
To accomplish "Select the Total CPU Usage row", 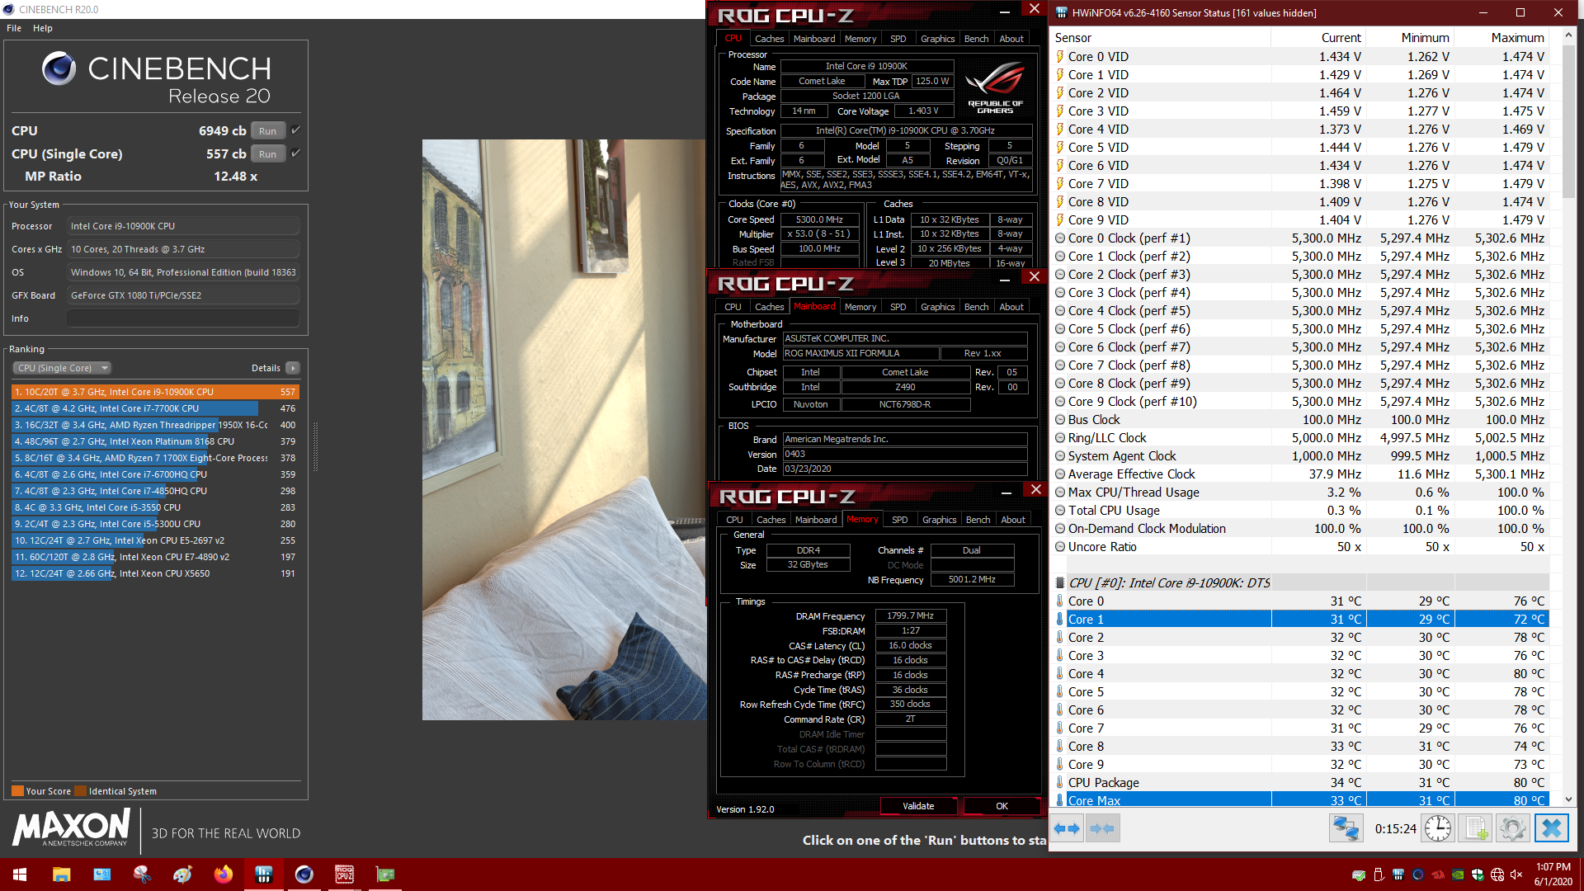I will coord(1301,511).
